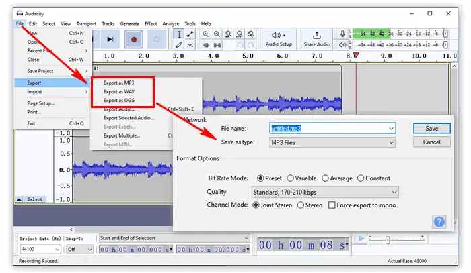The image size is (471, 273).
Task: Select the Envelope tool
Action: [190, 34]
